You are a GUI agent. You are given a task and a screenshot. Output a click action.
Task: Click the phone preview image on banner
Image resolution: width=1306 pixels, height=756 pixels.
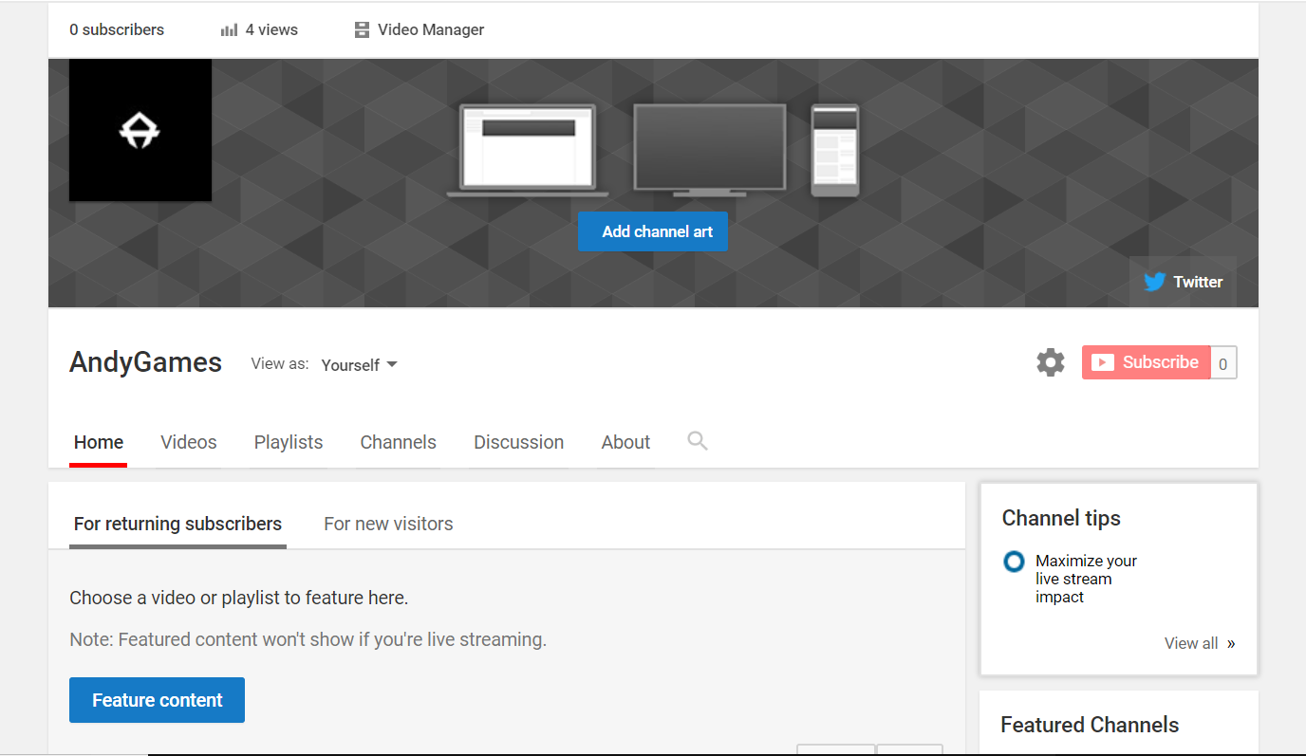(835, 150)
